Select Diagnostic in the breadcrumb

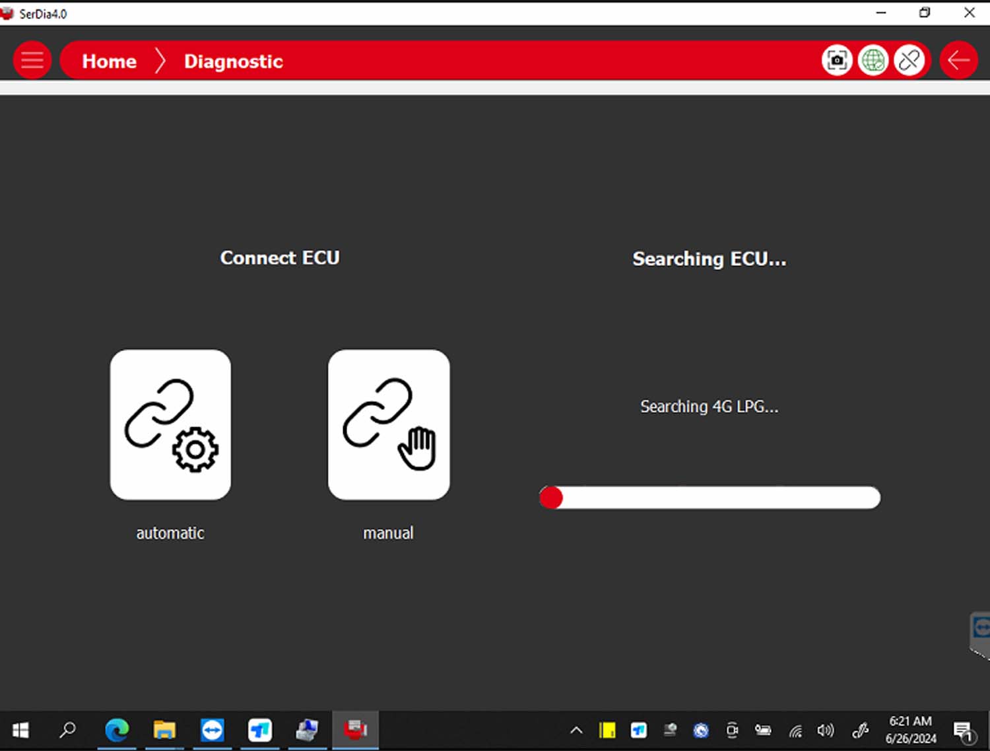click(233, 61)
